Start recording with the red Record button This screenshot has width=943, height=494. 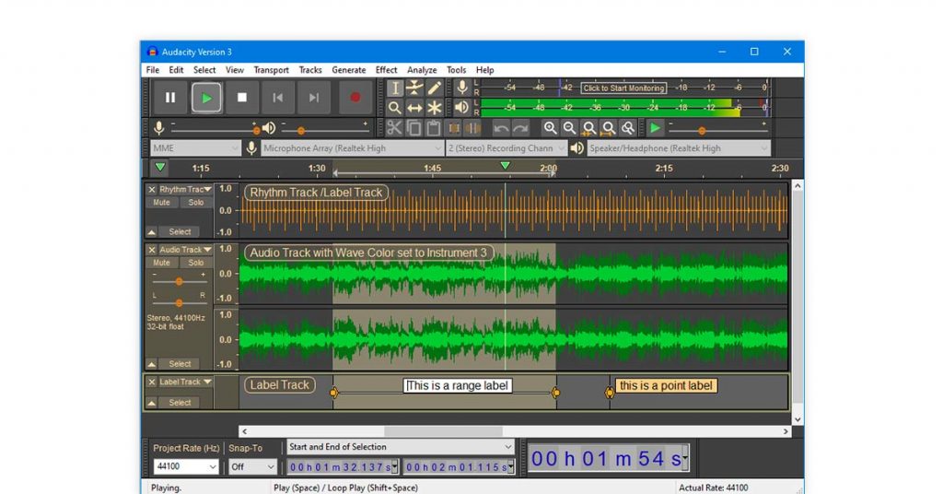[x=355, y=98]
